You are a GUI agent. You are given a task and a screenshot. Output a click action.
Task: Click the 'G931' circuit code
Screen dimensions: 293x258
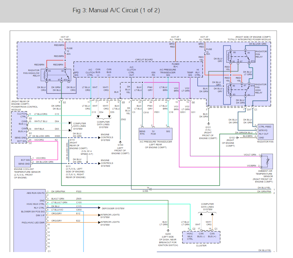(x=183, y=112)
